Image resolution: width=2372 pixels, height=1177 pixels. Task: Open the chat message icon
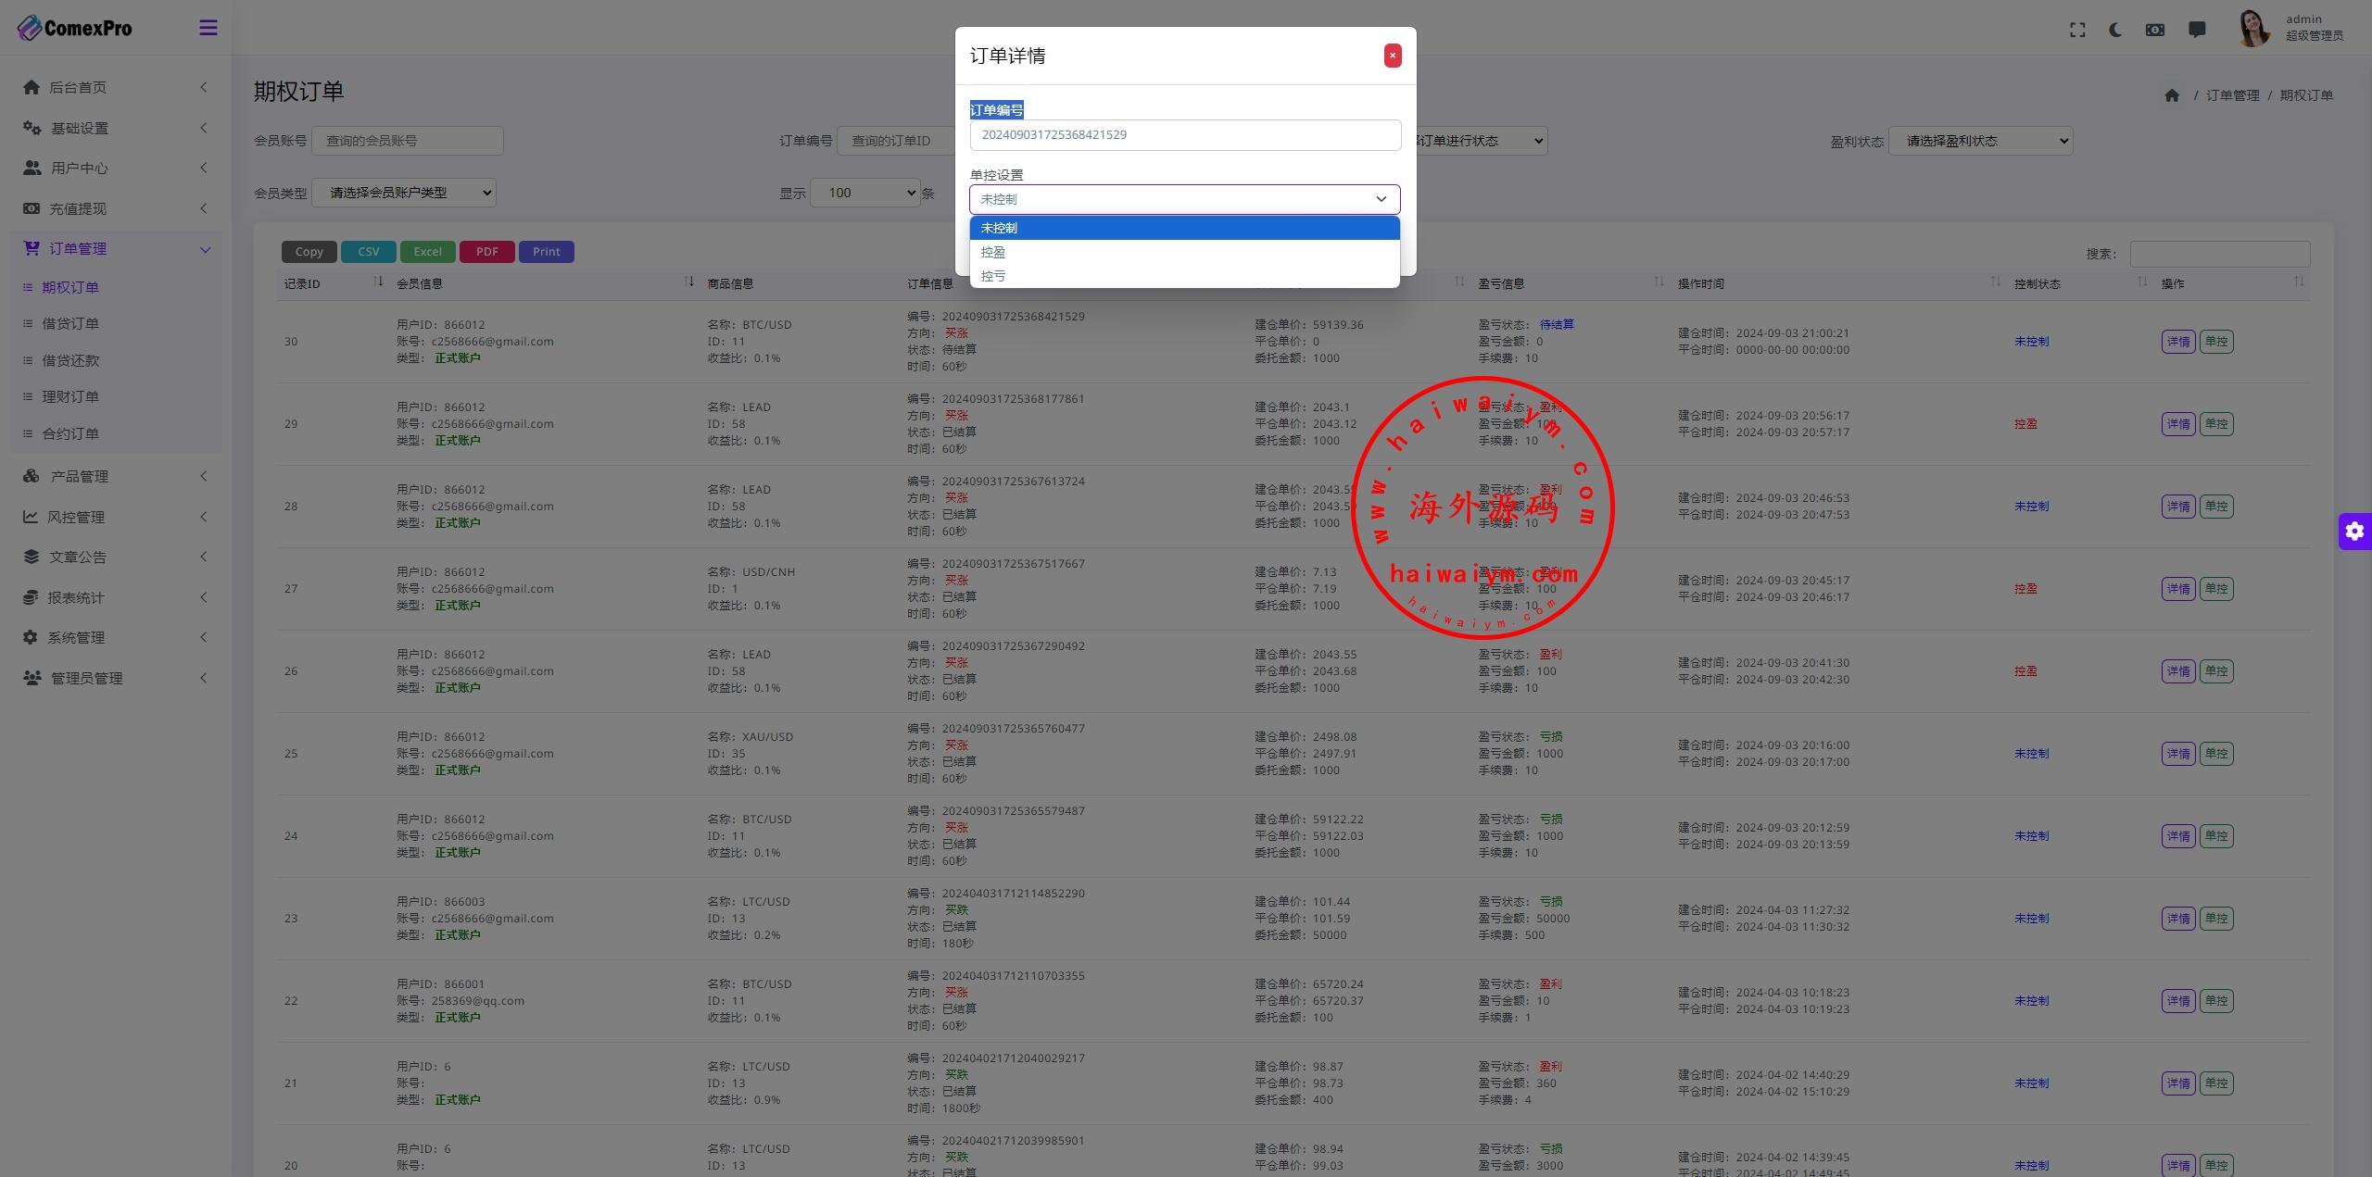[x=2197, y=30]
